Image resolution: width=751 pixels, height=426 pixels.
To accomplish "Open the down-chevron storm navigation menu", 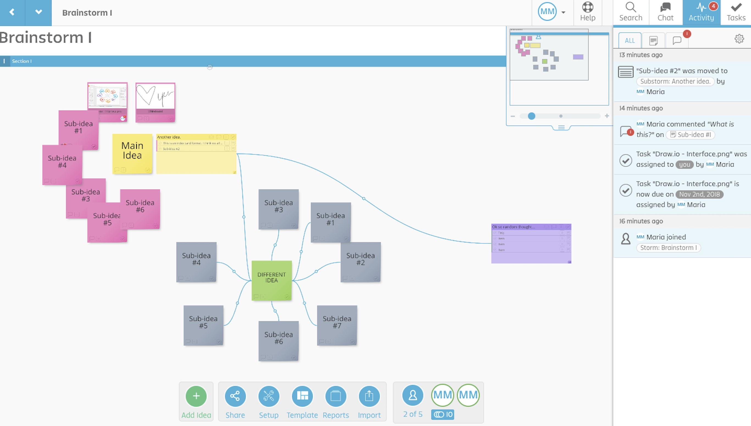I will tap(38, 12).
